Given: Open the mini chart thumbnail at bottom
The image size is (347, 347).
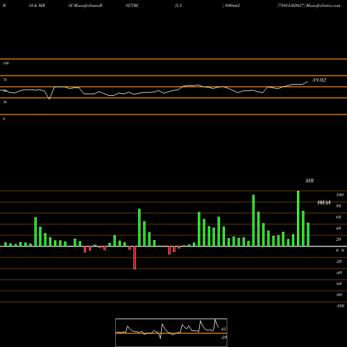Looking at the screenshot, I should [x=171, y=332].
